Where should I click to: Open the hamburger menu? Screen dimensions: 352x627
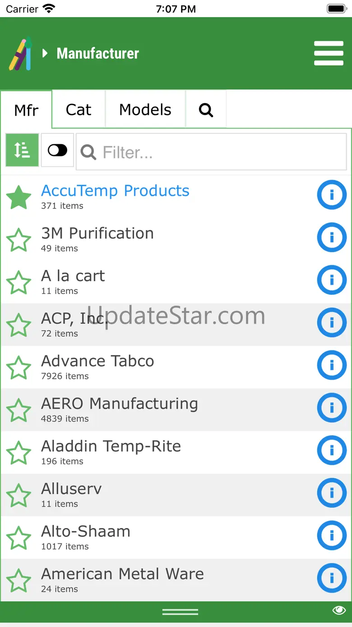coord(329,53)
